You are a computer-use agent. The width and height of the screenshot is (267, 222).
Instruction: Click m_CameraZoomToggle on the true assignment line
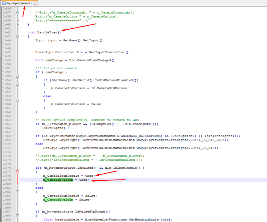pos(61,176)
